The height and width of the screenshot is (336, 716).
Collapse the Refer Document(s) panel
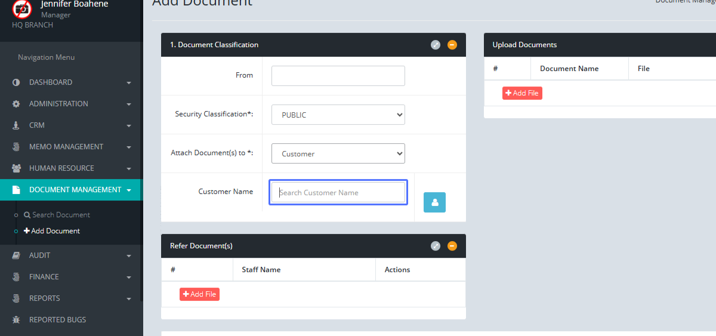pos(452,246)
